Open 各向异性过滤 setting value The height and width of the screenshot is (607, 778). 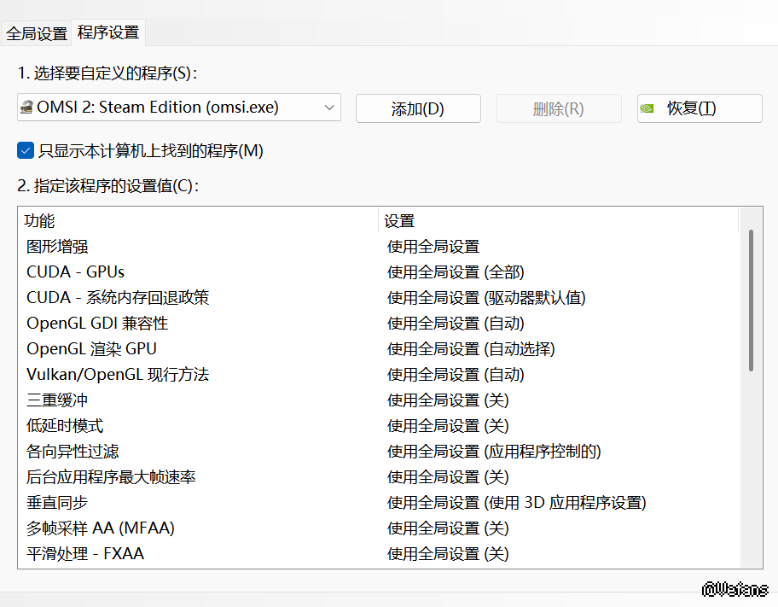coord(494,452)
